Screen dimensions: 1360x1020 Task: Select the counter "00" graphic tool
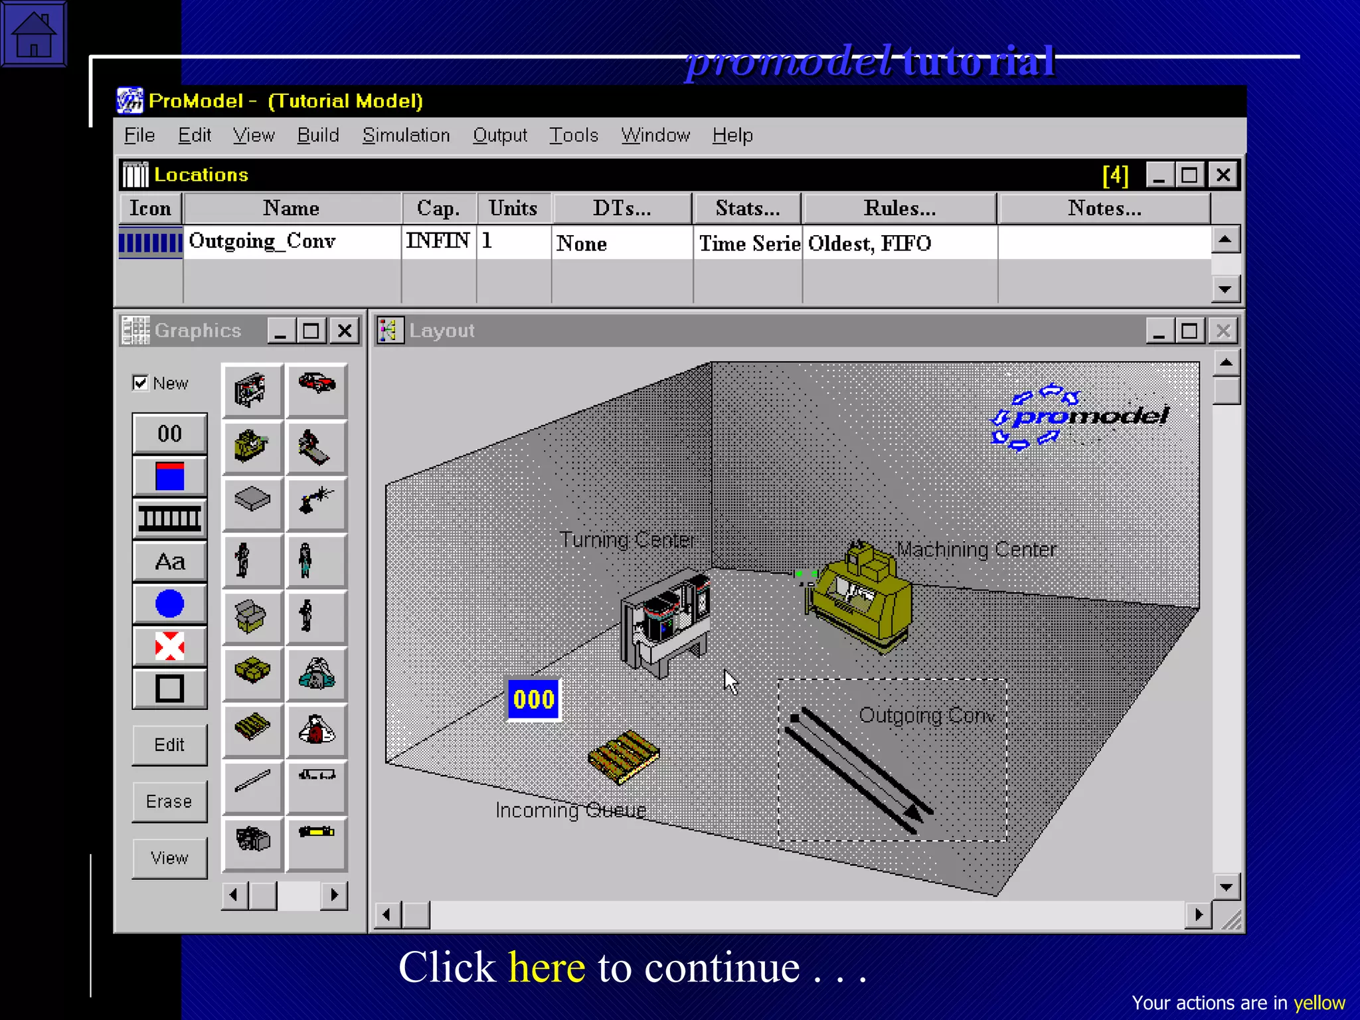(169, 434)
